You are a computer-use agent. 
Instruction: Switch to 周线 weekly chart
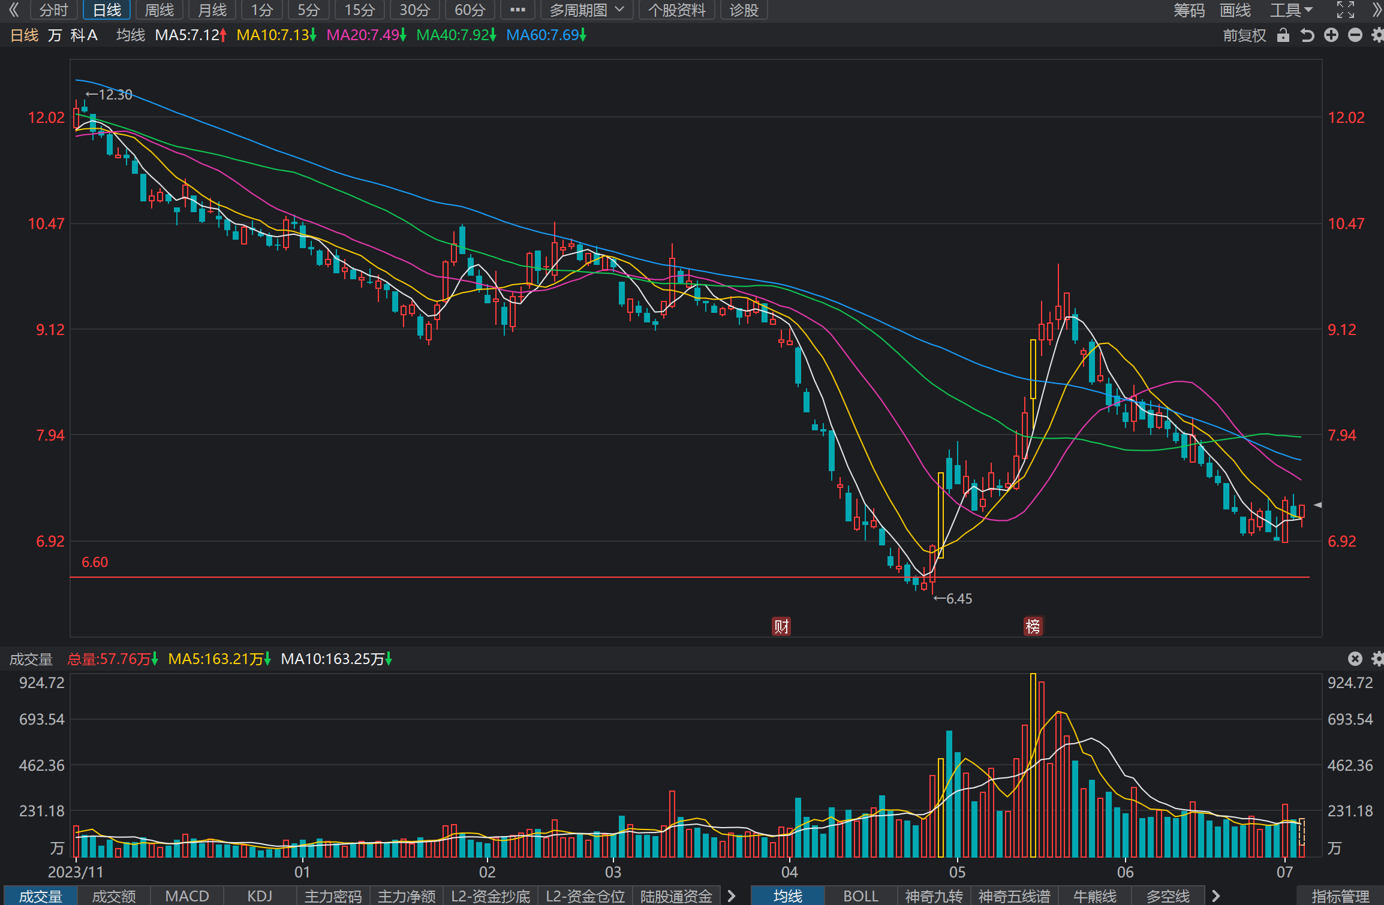[160, 10]
